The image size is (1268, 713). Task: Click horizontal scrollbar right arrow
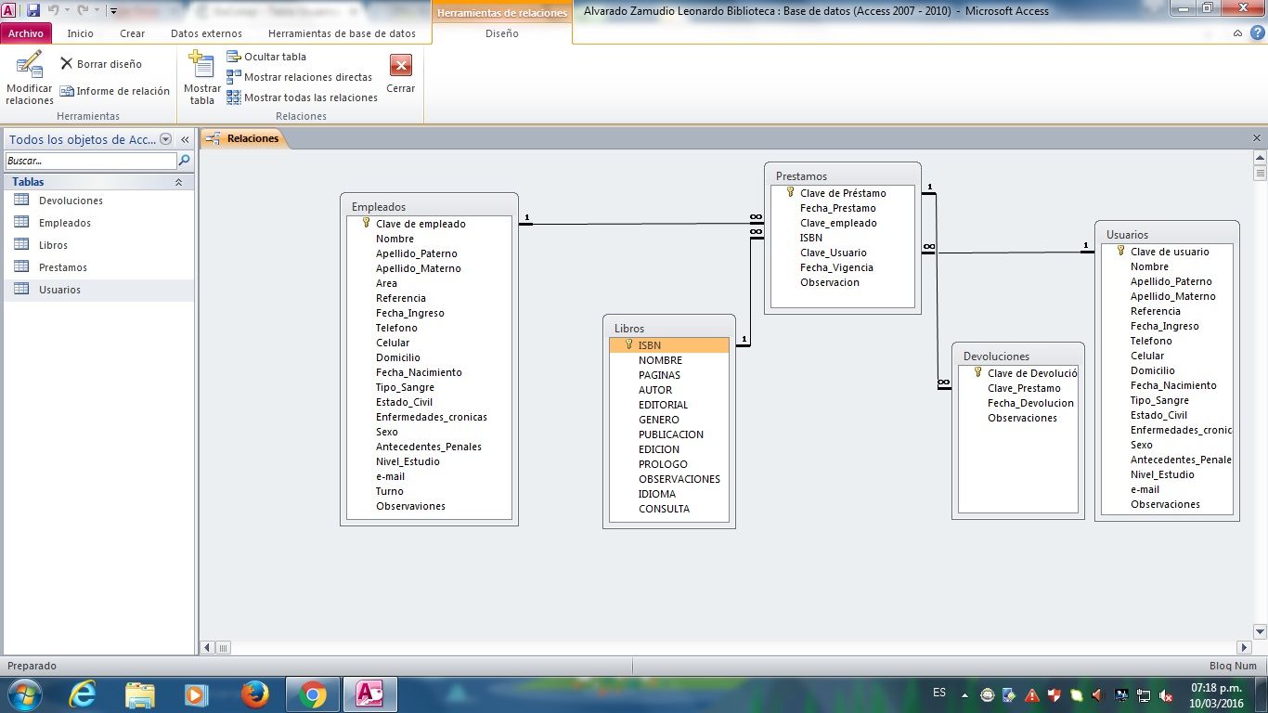(1245, 647)
